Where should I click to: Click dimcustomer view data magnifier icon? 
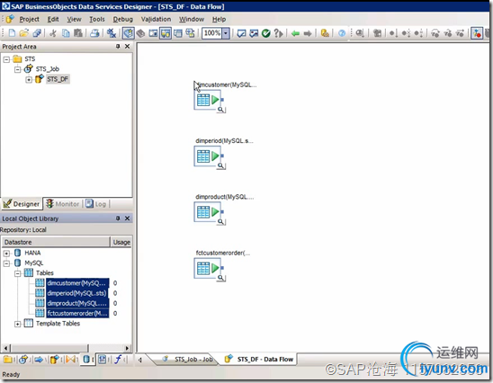click(221, 110)
